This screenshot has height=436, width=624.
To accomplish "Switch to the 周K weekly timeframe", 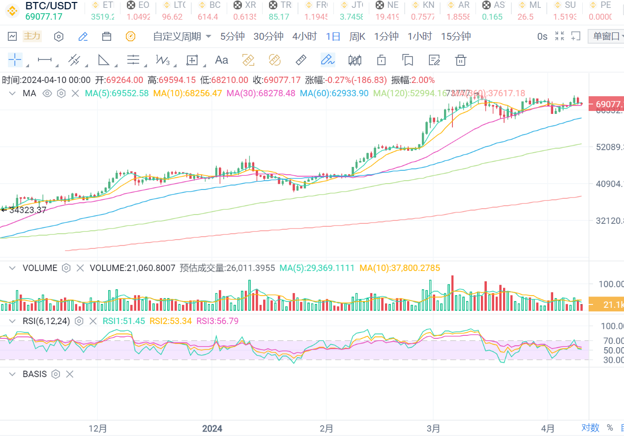I will click(x=357, y=36).
